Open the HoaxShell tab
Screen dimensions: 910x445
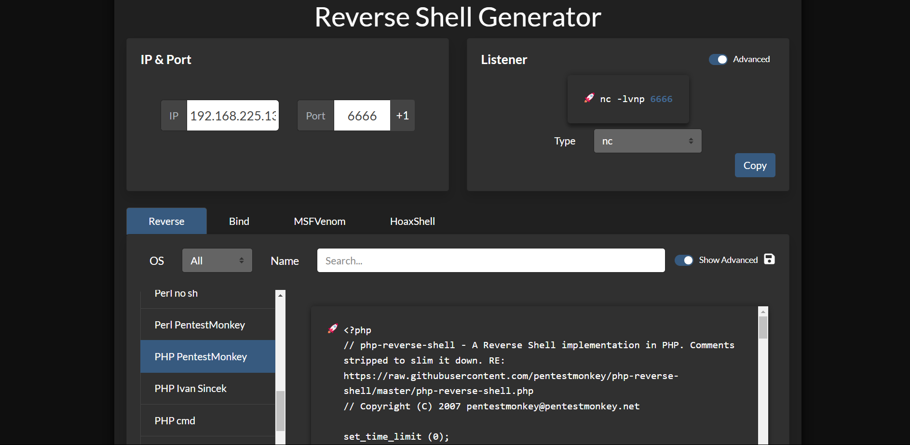click(x=412, y=221)
